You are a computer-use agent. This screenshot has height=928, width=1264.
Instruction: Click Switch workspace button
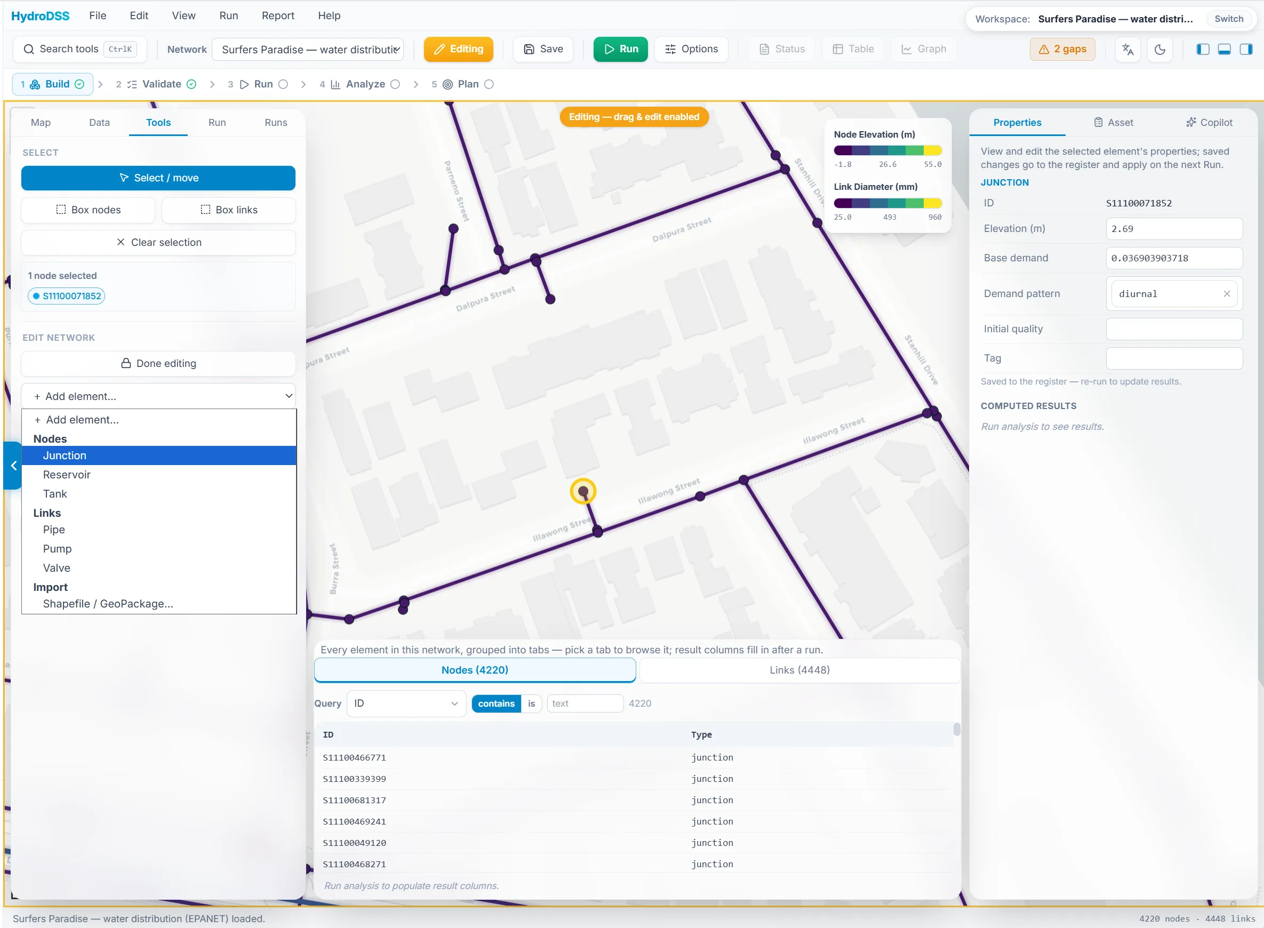(1229, 19)
